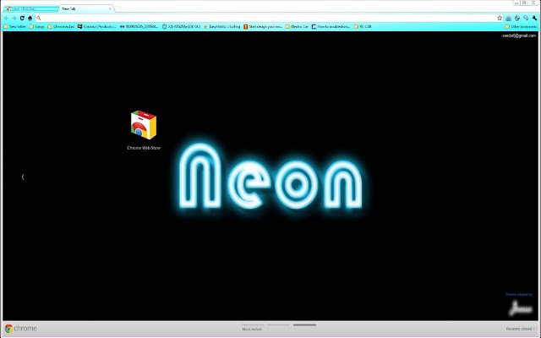Reload the current page
Image resolution: width=541 pixels, height=338 pixels.
click(x=22, y=19)
